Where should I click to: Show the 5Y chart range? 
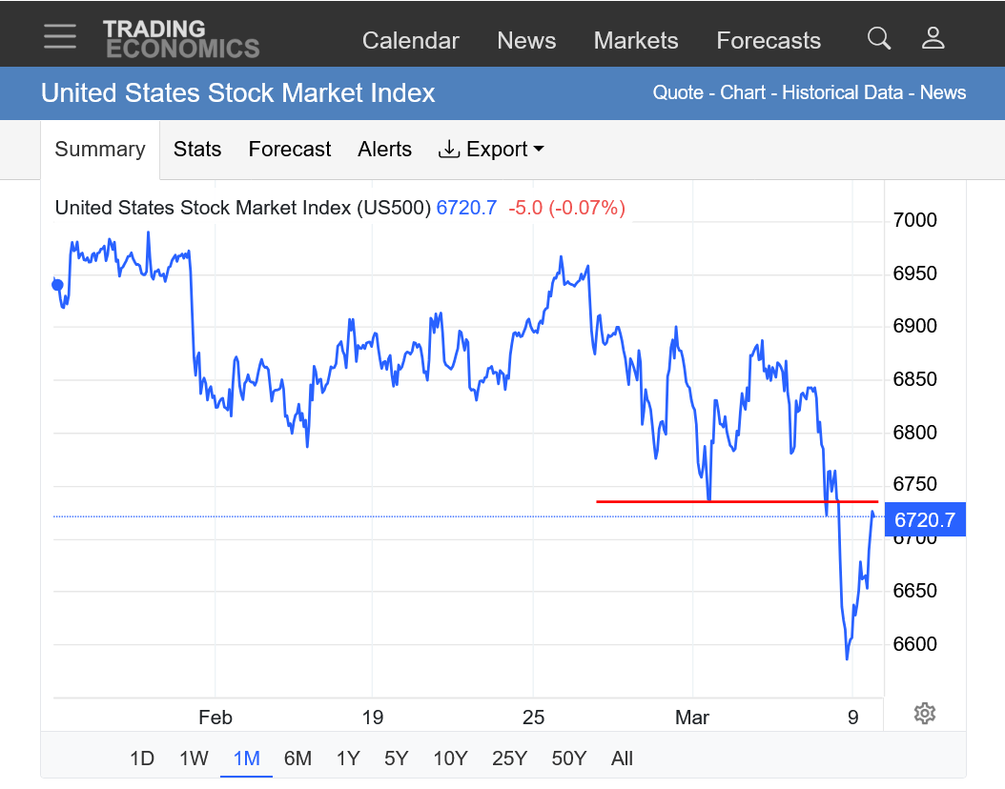coord(397,759)
